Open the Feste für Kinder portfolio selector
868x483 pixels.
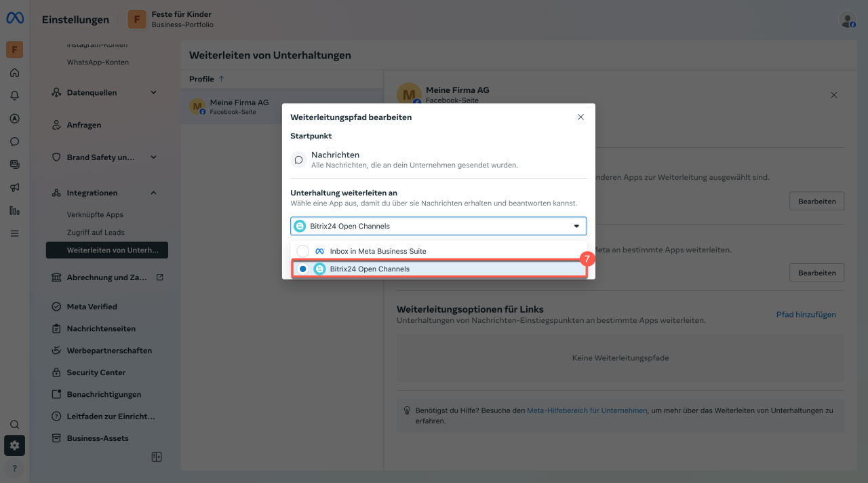pyautogui.click(x=171, y=20)
